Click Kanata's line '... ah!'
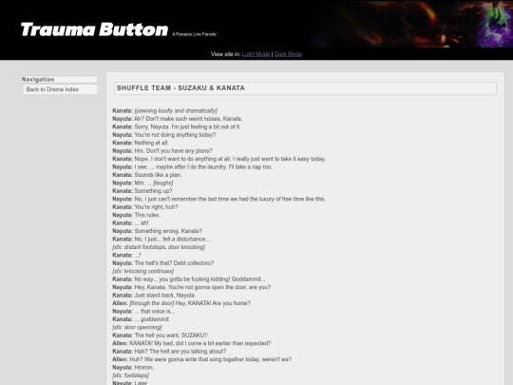 point(142,223)
